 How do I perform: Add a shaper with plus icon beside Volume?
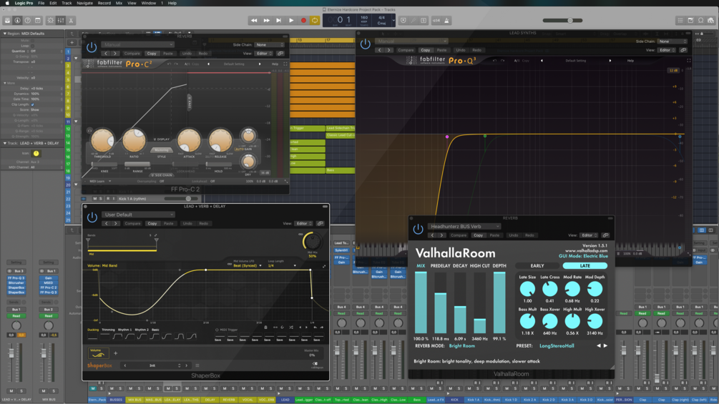pos(116,353)
